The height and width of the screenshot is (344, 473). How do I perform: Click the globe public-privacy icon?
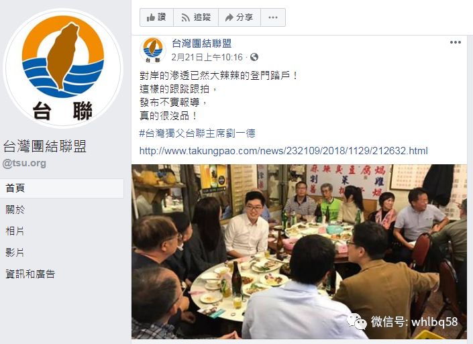pyautogui.click(x=254, y=57)
